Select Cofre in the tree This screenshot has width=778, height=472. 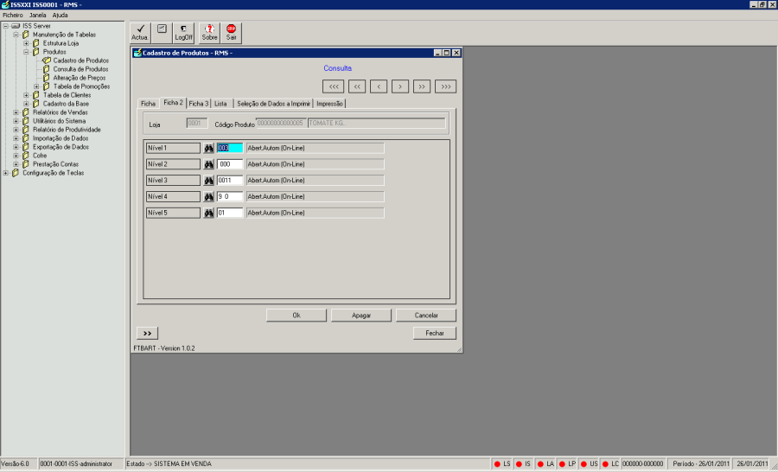(x=40, y=156)
